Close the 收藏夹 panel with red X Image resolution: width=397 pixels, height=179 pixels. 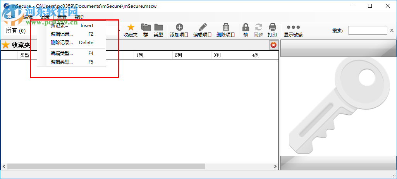273,45
